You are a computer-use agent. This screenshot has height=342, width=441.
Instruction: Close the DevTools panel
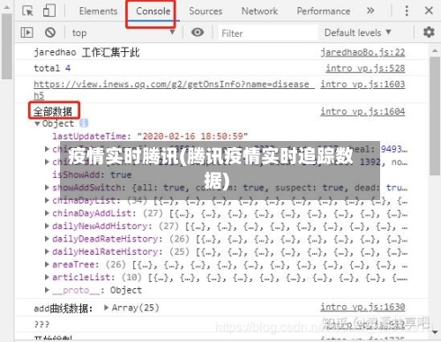[x=429, y=11]
